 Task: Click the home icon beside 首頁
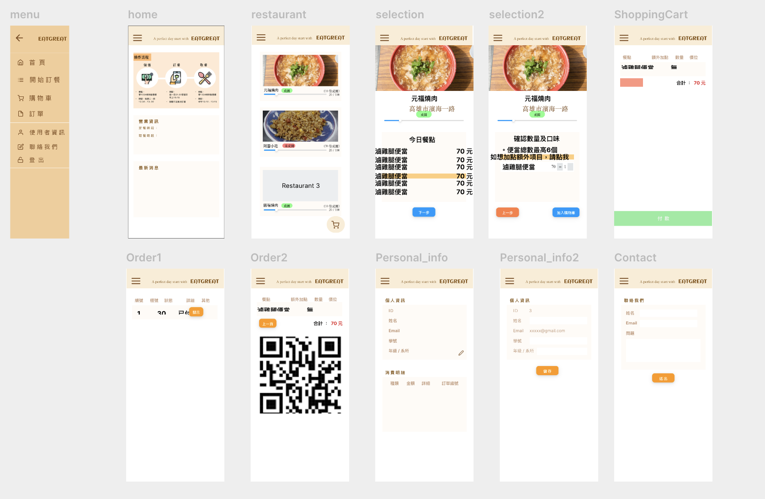[x=21, y=62]
